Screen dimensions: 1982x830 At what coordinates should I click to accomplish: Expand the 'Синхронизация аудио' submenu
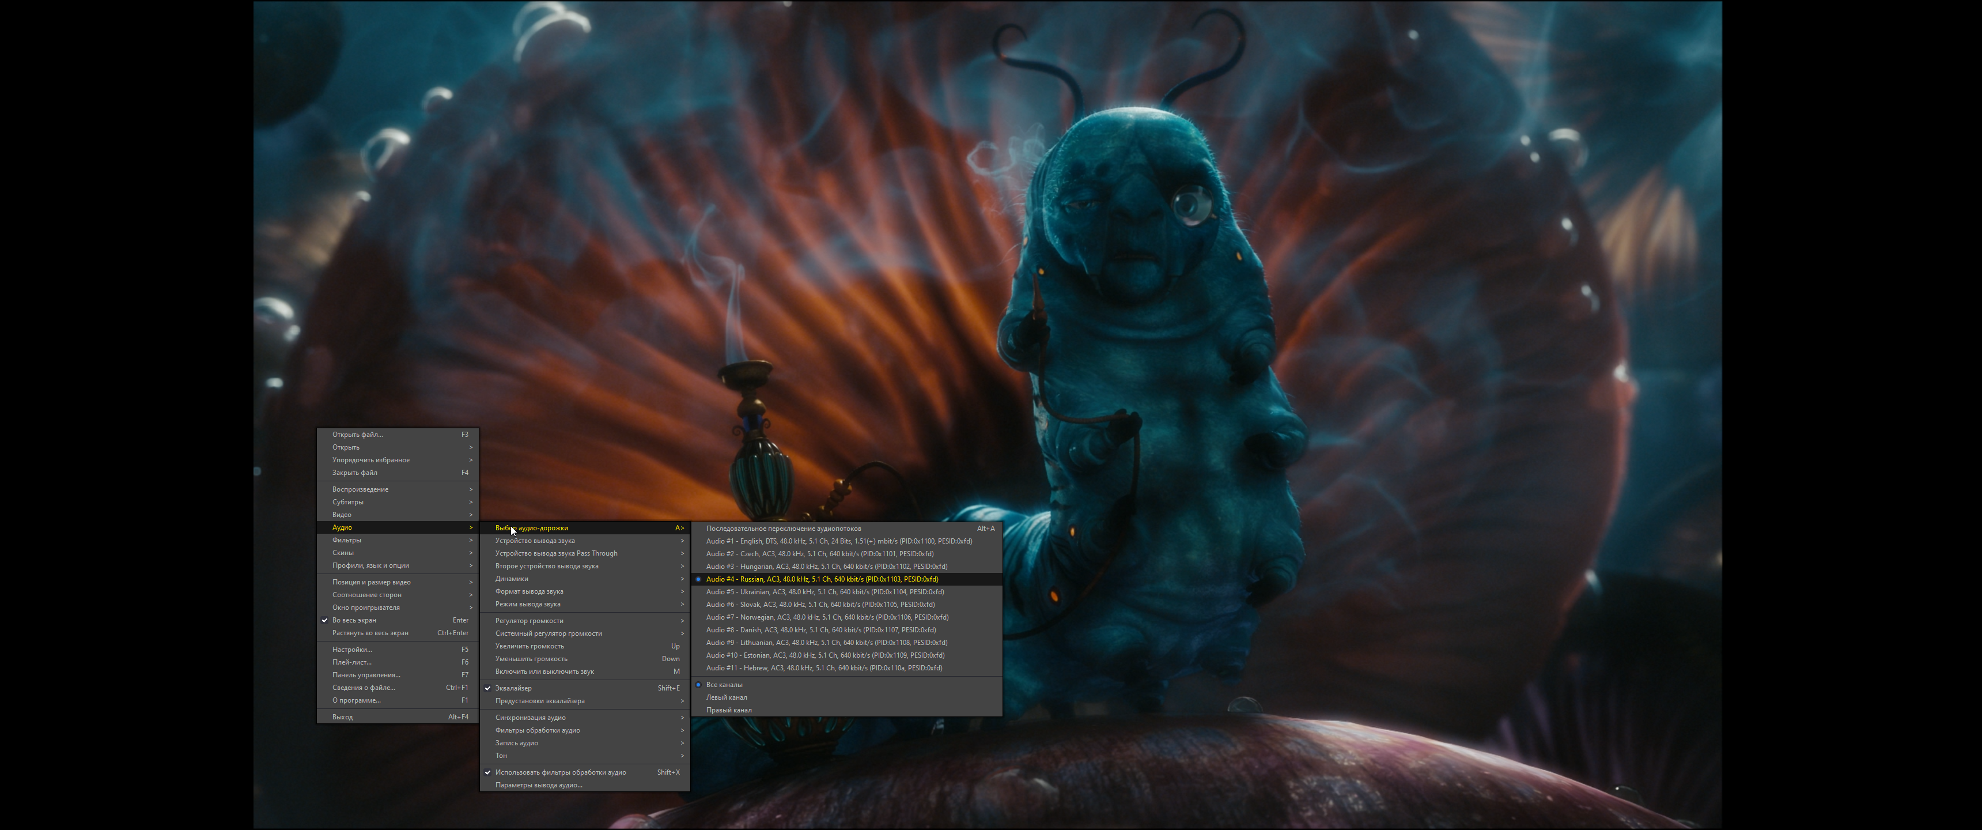[585, 718]
